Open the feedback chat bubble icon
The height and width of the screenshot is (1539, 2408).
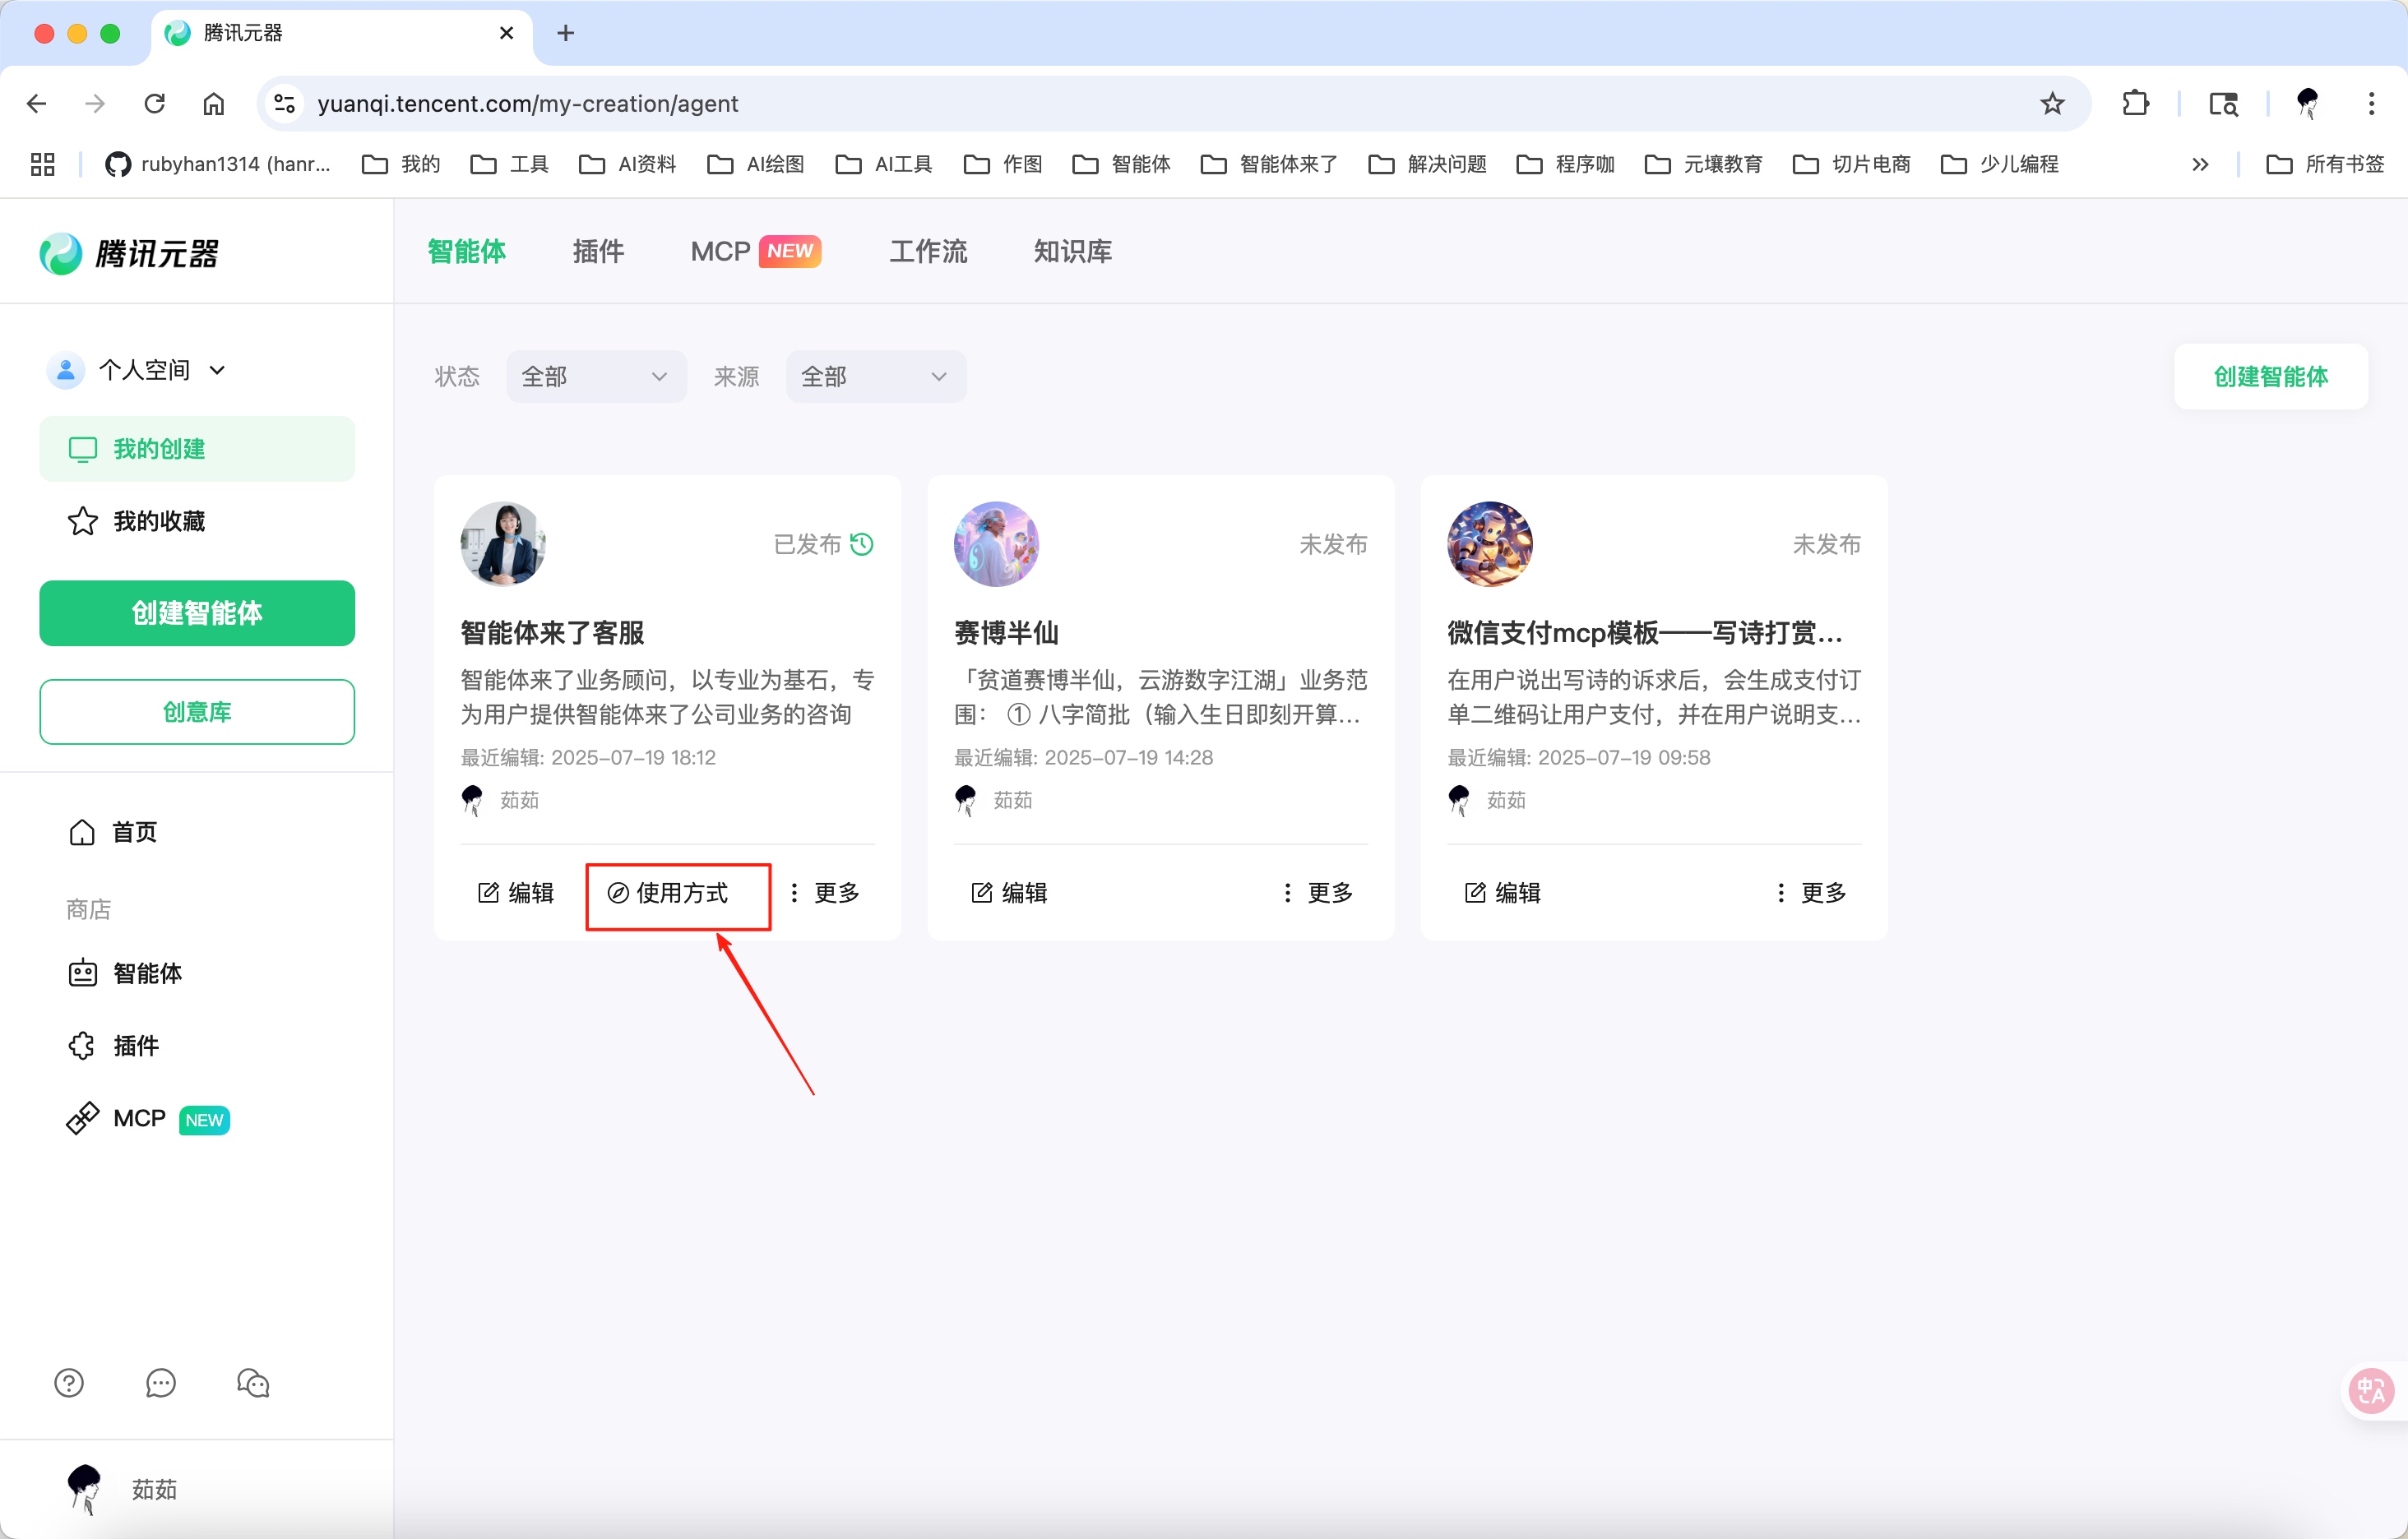coord(160,1383)
